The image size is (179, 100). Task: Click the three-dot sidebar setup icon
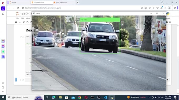click(3, 91)
